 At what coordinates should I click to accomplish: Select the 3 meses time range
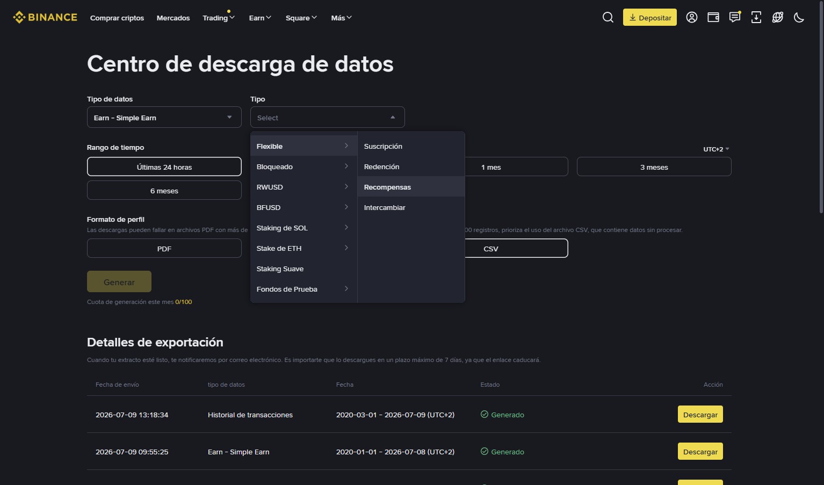tap(654, 167)
